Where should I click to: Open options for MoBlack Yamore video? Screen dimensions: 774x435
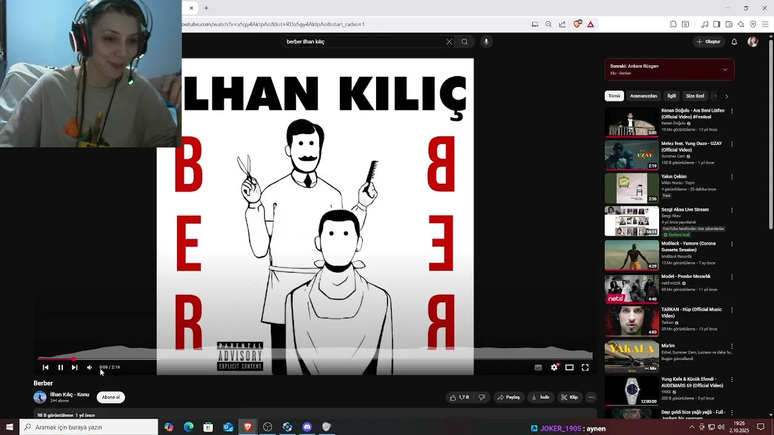click(x=732, y=244)
